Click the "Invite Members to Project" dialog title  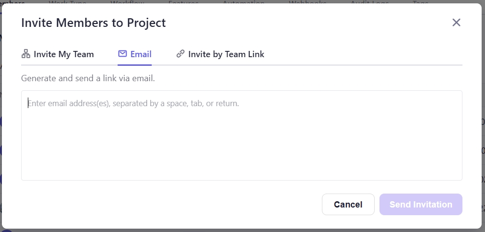[x=94, y=23]
